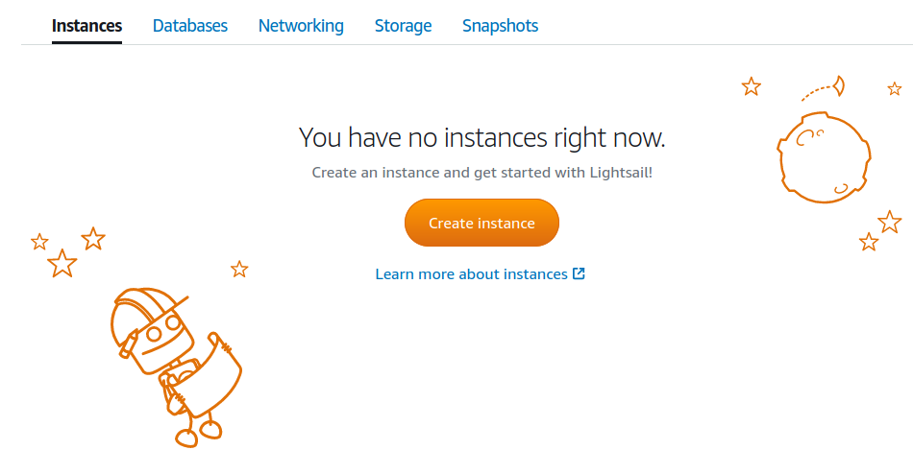Click the external link icon beside Learn more
The image size is (913, 450).
tap(579, 273)
